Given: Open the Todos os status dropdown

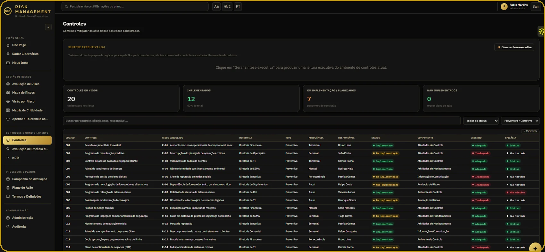Looking at the screenshot, I should click(x=481, y=121).
